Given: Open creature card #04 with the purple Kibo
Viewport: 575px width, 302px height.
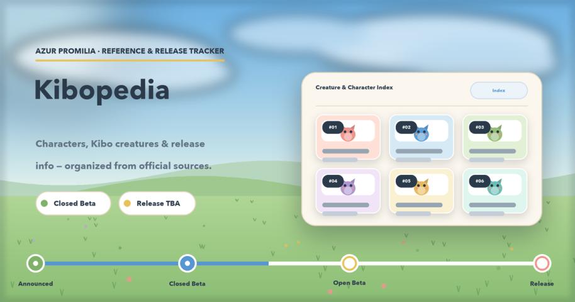Looking at the screenshot, I should [x=348, y=191].
